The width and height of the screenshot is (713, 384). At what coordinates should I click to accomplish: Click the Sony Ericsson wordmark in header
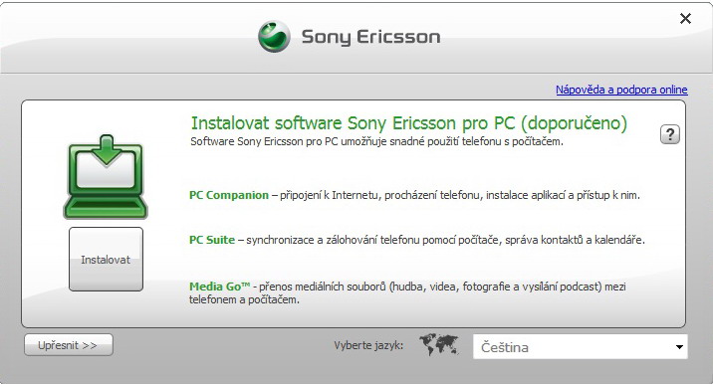point(371,37)
